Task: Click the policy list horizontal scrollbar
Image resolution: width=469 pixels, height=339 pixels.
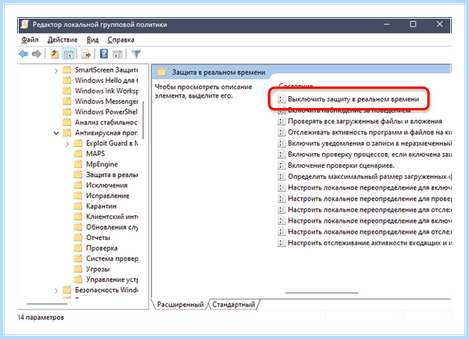Action: click(321, 293)
